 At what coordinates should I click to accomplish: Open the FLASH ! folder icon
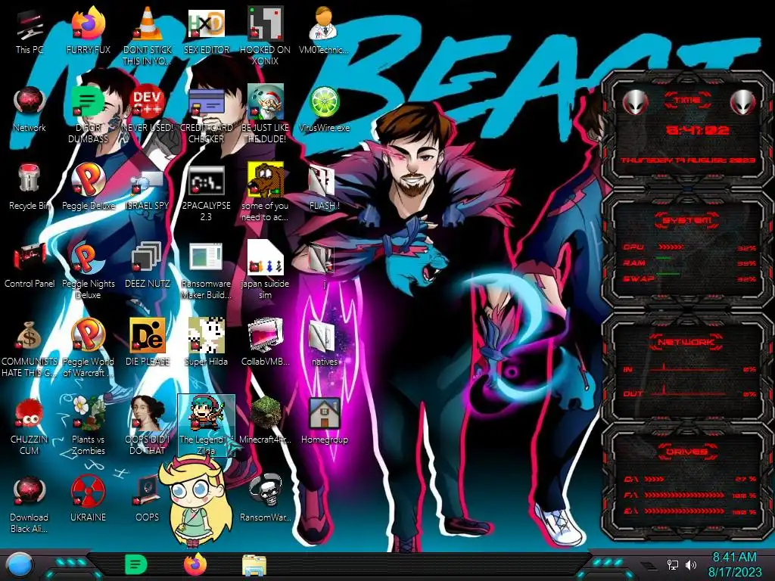322,180
